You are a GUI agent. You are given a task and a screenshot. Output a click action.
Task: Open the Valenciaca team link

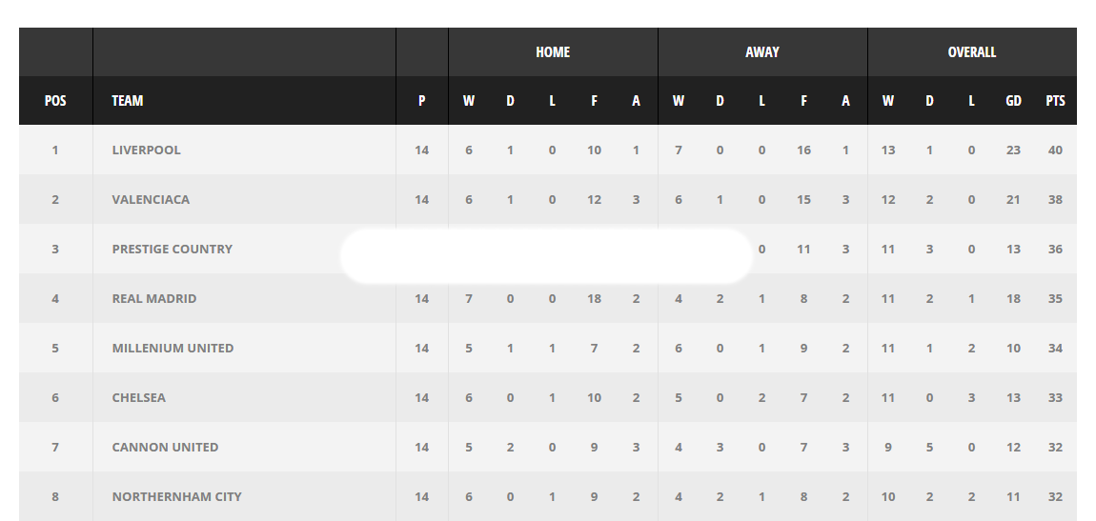[151, 199]
